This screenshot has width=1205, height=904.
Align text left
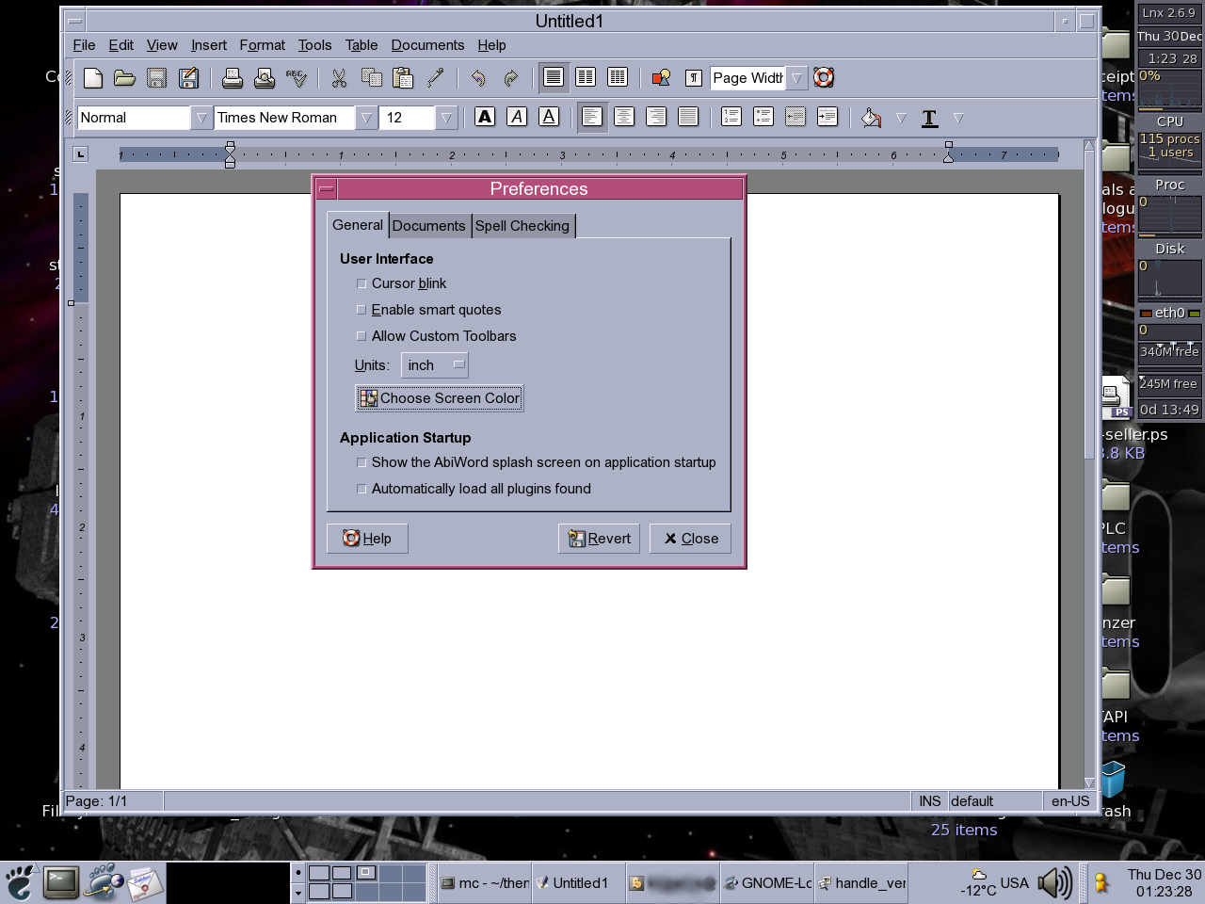tap(592, 117)
